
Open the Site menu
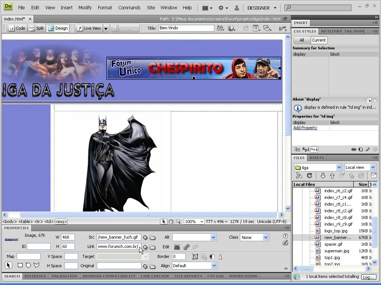pos(151,8)
